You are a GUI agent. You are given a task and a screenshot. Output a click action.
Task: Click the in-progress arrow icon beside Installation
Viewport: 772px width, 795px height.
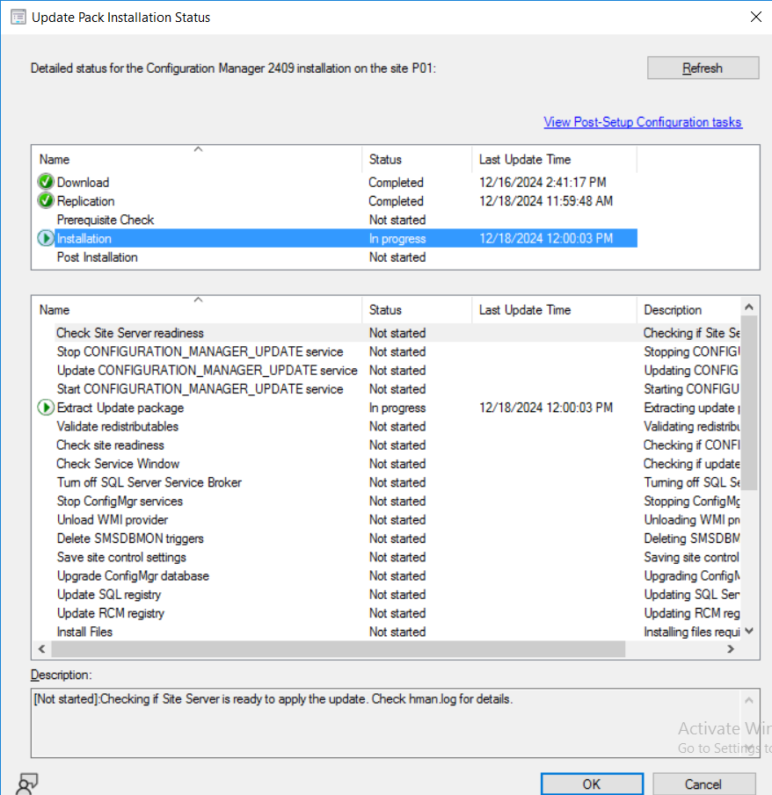coord(46,238)
